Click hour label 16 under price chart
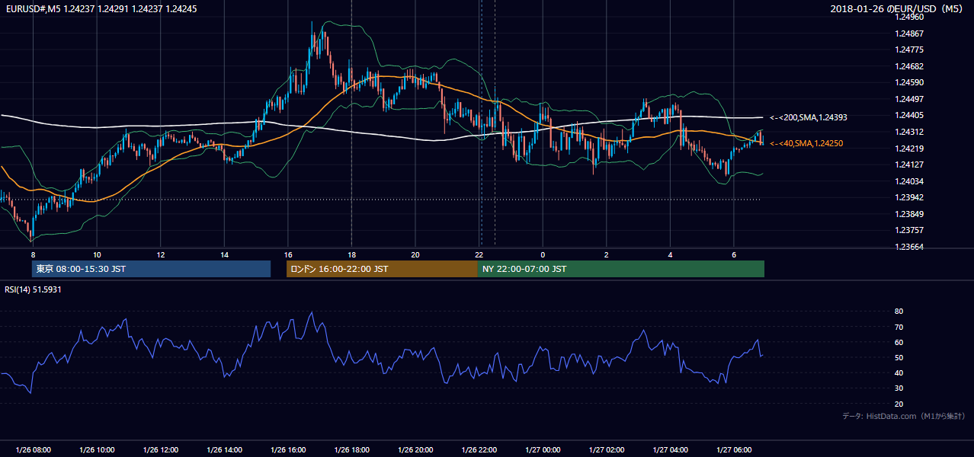 (x=288, y=254)
